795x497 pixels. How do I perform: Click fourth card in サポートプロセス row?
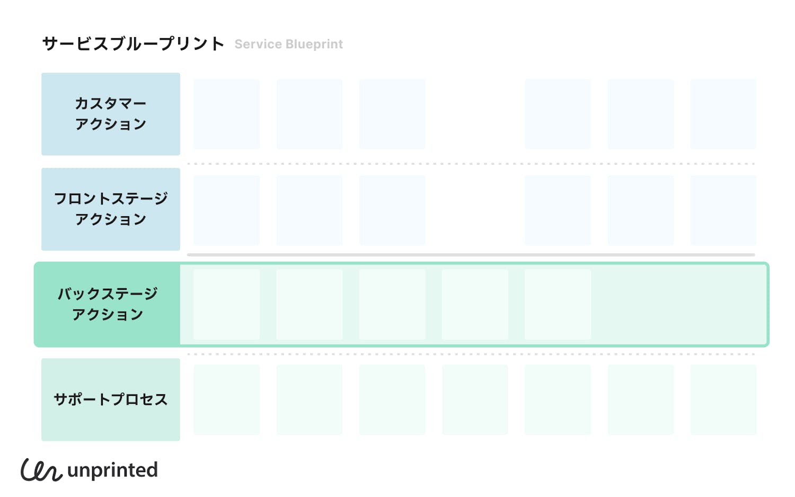click(x=475, y=400)
